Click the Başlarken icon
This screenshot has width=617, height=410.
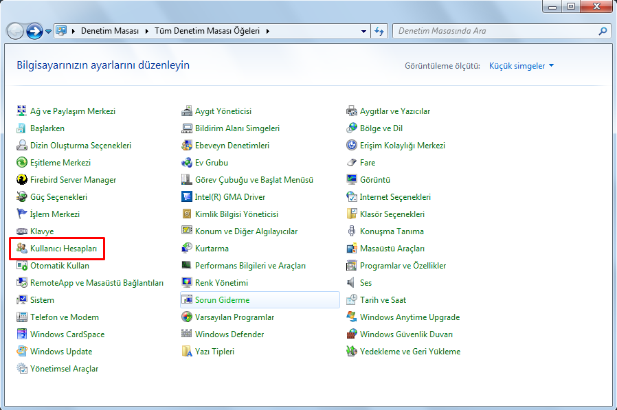[x=21, y=128]
